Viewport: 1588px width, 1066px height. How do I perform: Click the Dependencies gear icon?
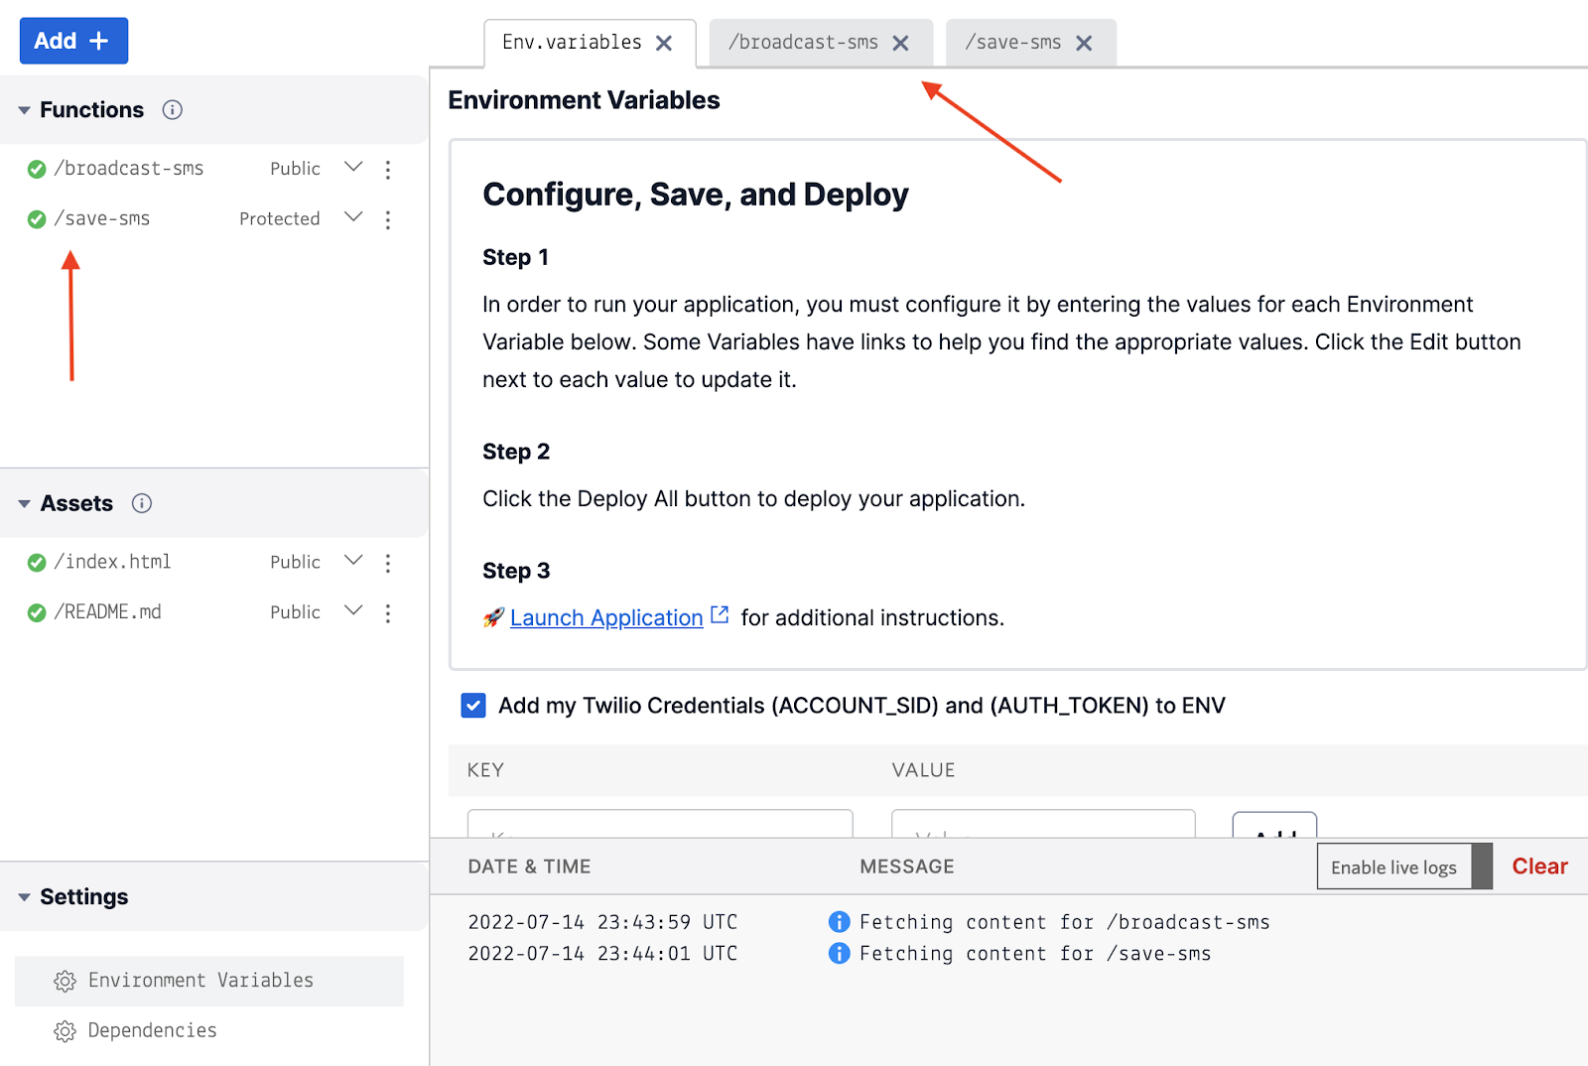(x=65, y=1031)
